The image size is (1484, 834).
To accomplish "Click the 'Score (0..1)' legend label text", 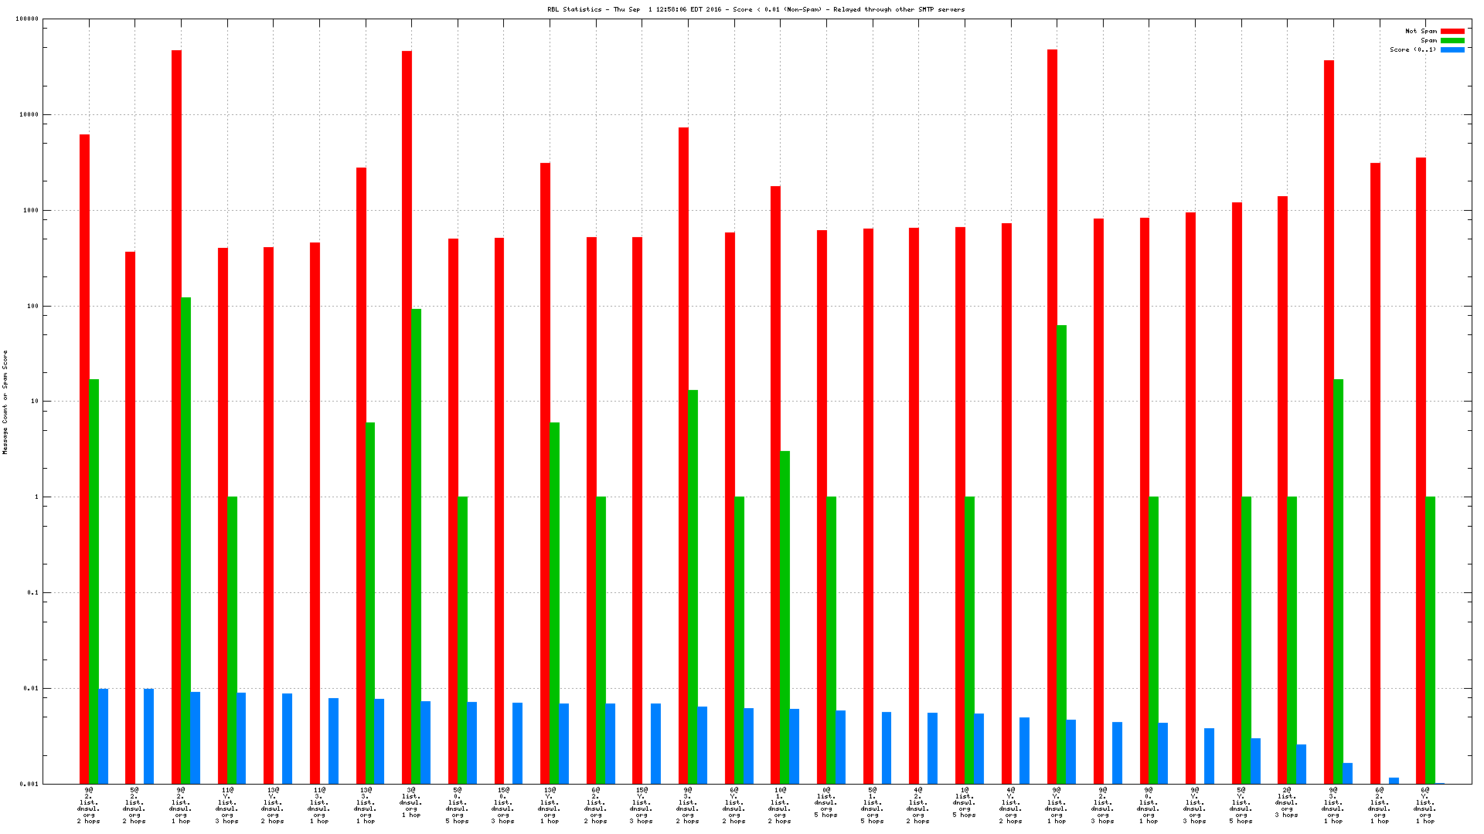I will 1413,49.
